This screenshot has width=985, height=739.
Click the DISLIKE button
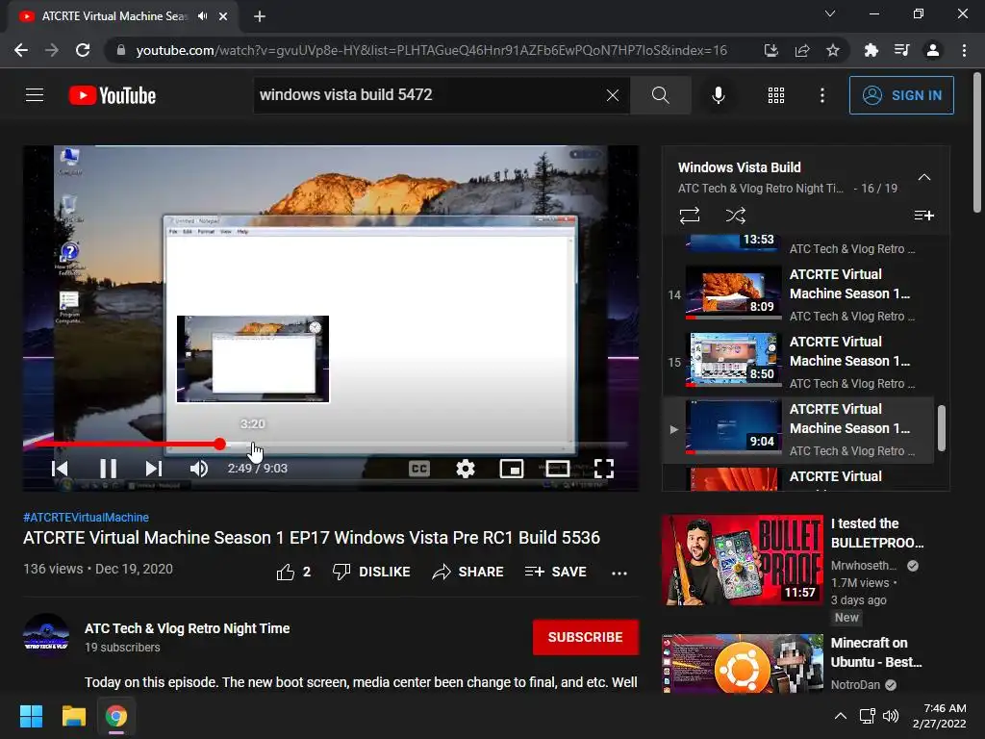coord(371,572)
